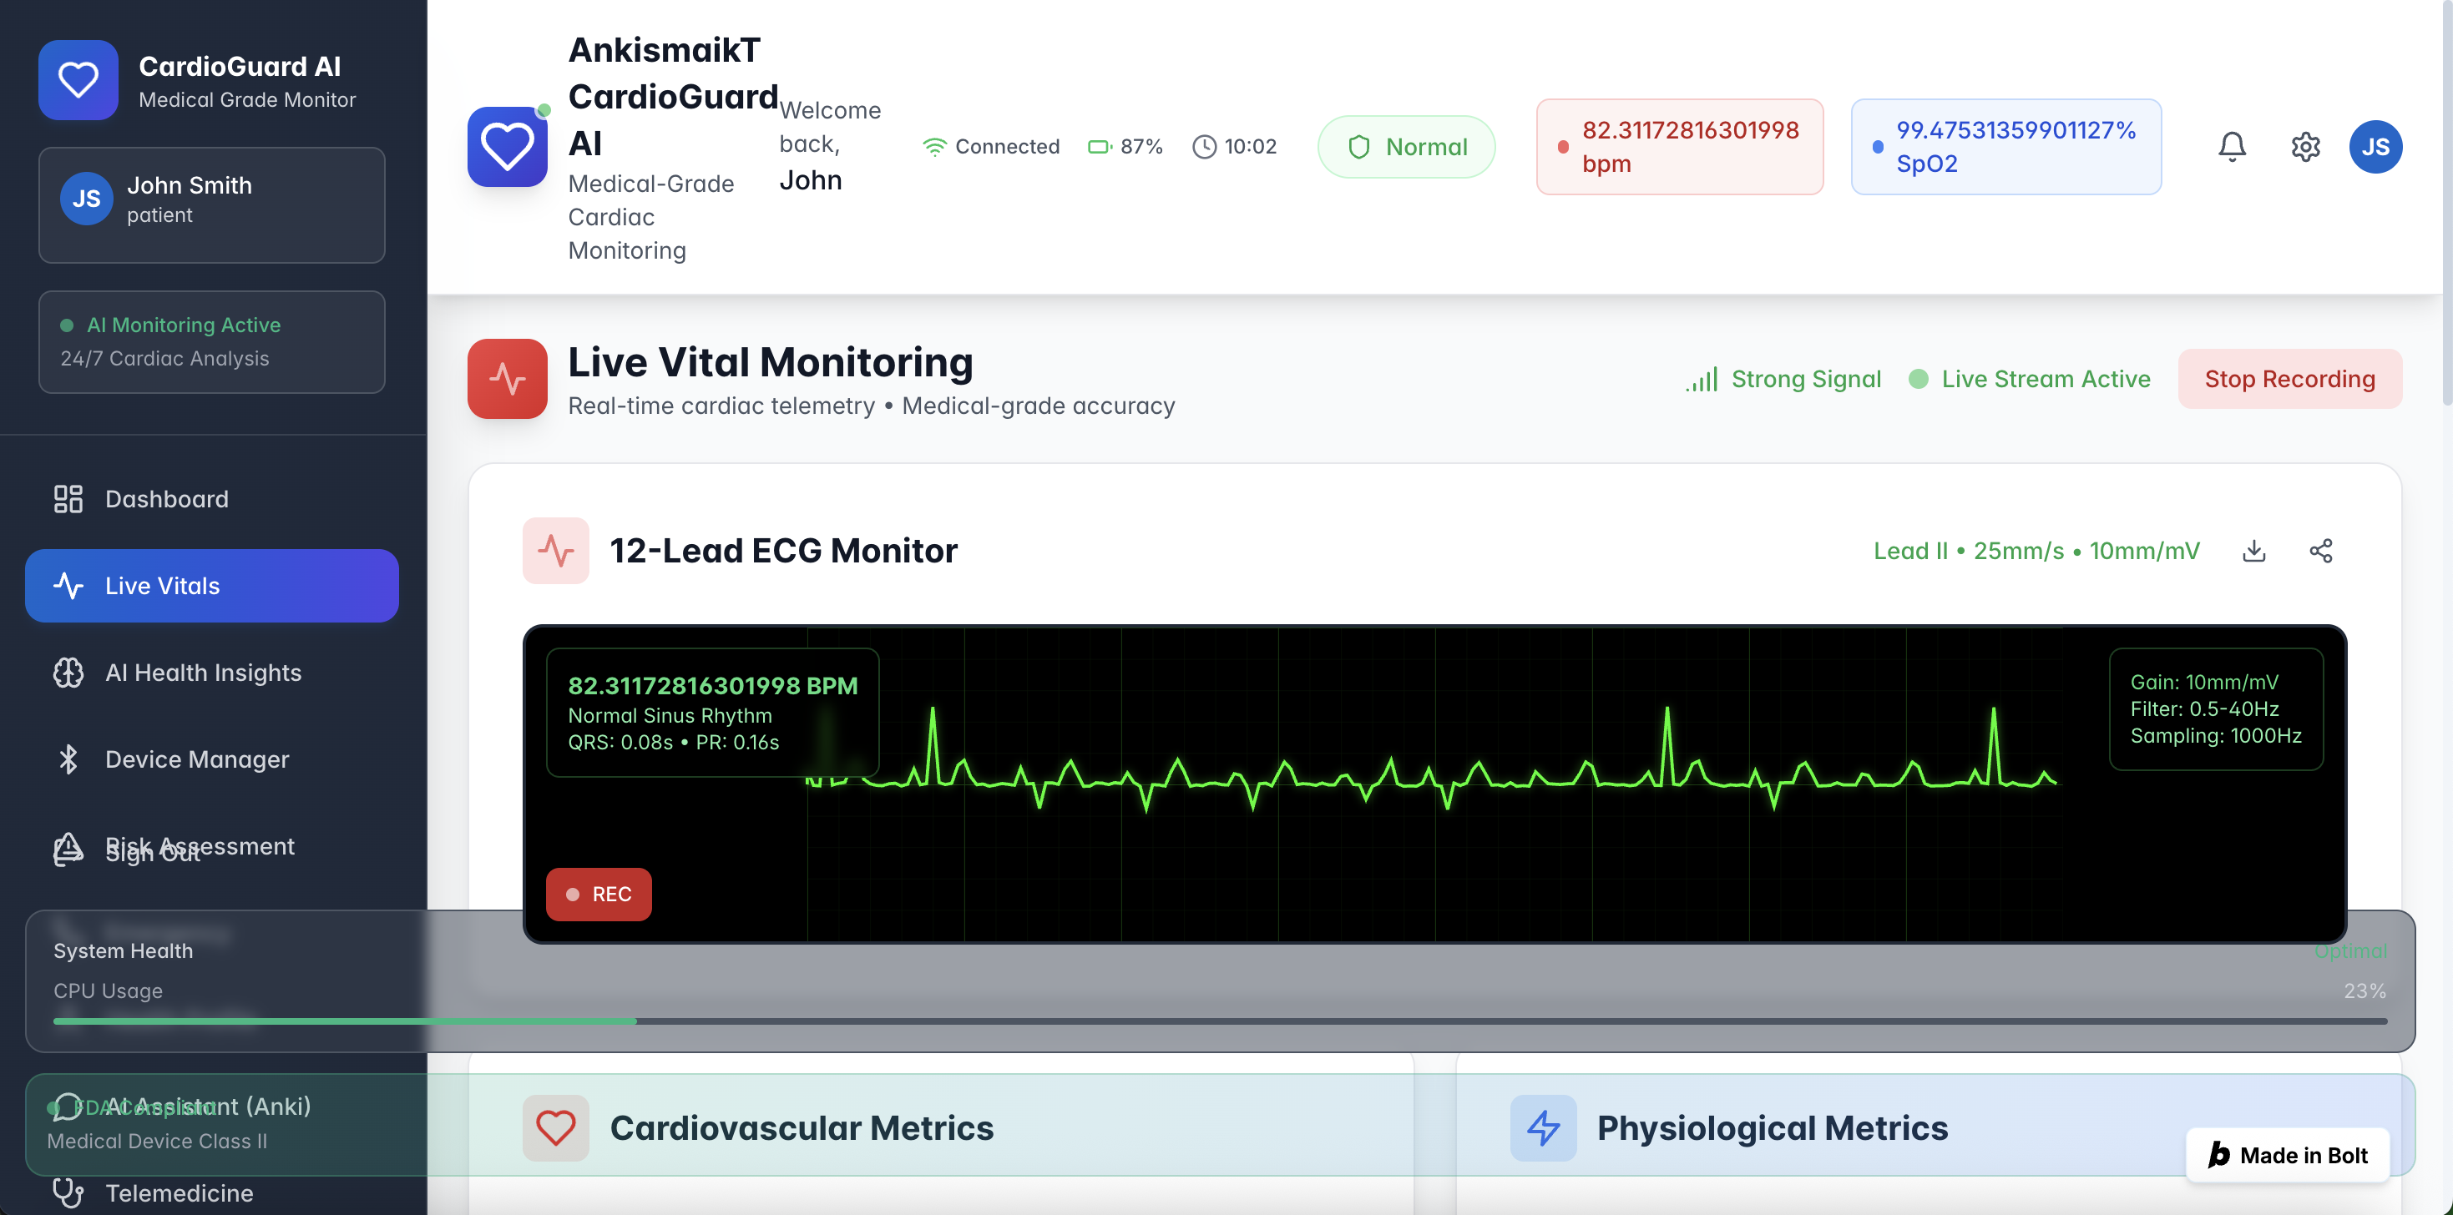Image resolution: width=2453 pixels, height=1215 pixels.
Task: Open settings via gear icon
Action: pyautogui.click(x=2304, y=147)
